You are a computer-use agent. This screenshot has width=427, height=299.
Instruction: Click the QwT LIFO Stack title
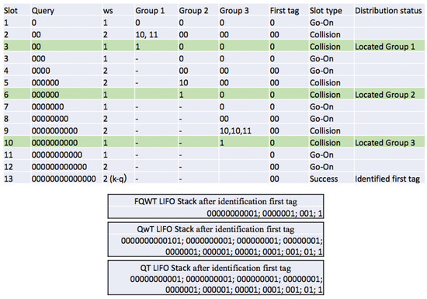tap(215, 229)
